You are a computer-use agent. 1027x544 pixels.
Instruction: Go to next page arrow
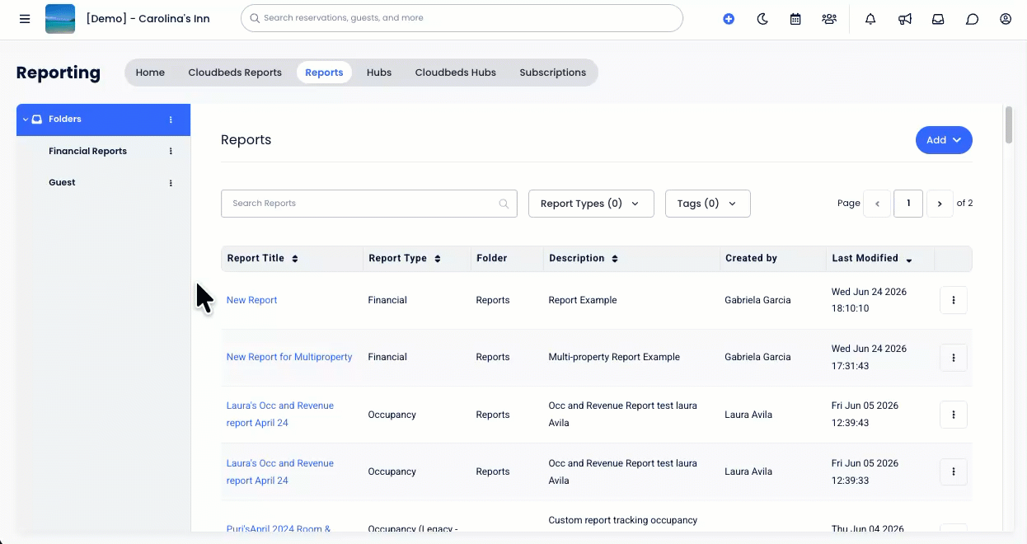pos(940,204)
